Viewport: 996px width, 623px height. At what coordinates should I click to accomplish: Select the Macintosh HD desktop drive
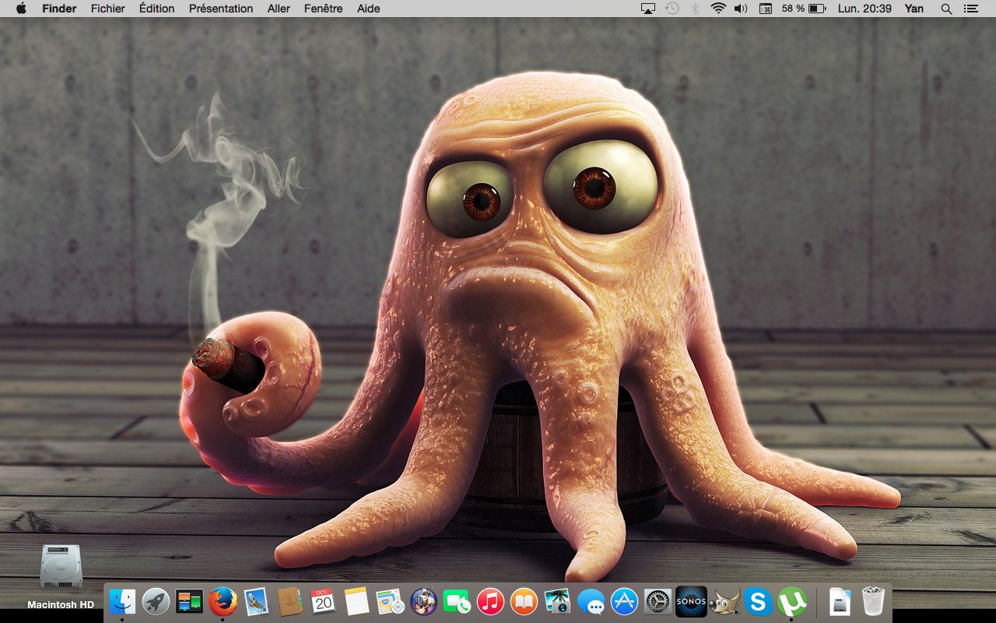tap(61, 567)
